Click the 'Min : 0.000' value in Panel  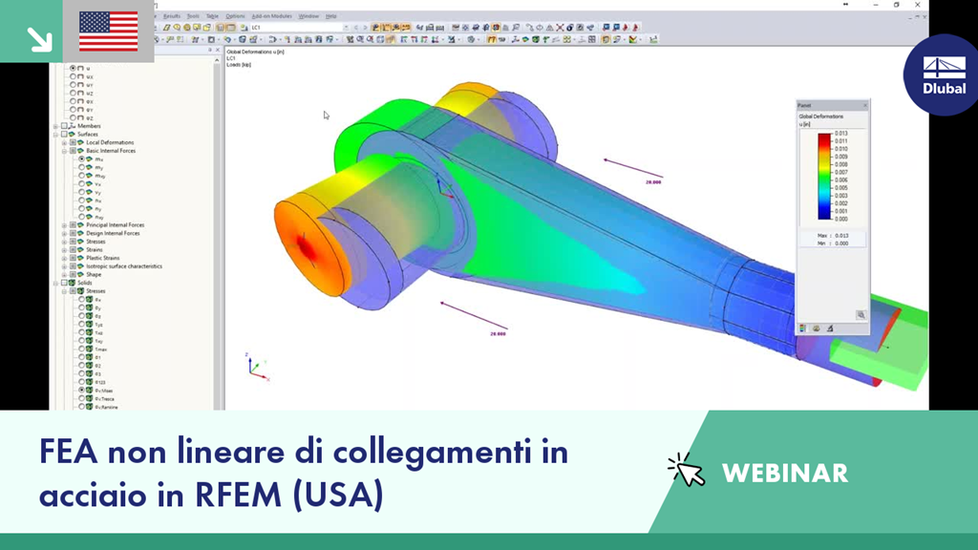(833, 243)
